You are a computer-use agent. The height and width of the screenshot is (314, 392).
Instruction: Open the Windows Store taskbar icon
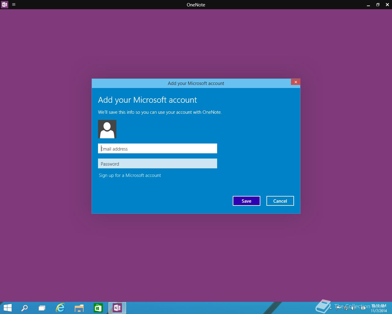pyautogui.click(x=98, y=308)
